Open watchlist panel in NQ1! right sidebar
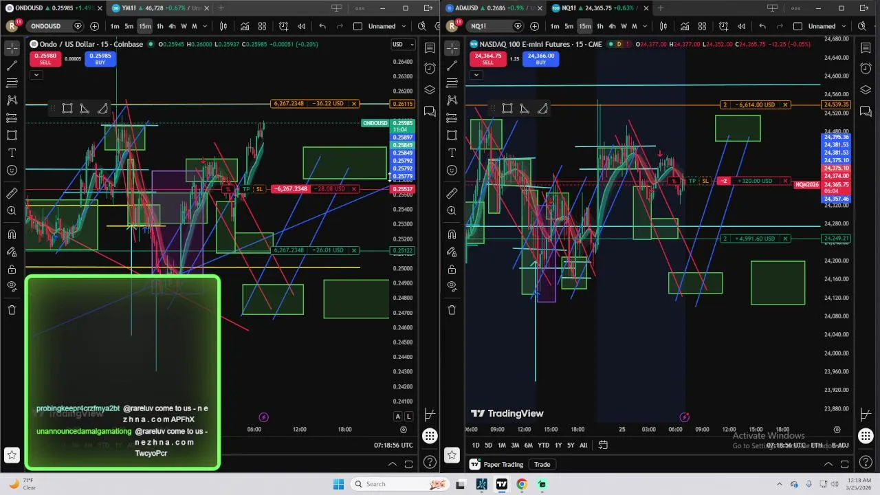 [x=866, y=48]
